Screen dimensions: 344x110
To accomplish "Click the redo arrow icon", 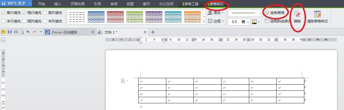I will 34,32.
